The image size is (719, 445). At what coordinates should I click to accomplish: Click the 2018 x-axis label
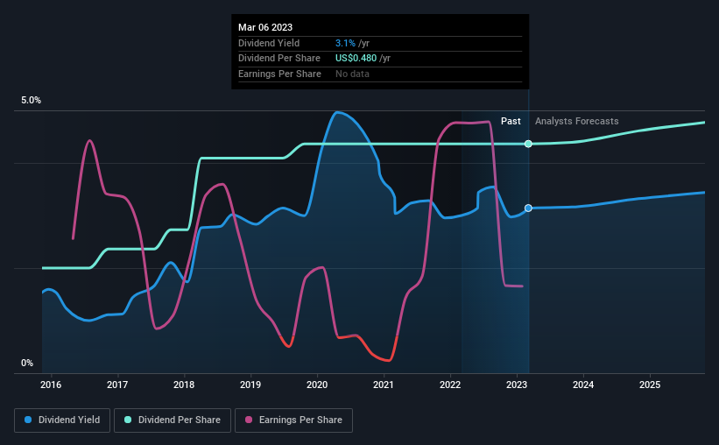[x=184, y=385]
